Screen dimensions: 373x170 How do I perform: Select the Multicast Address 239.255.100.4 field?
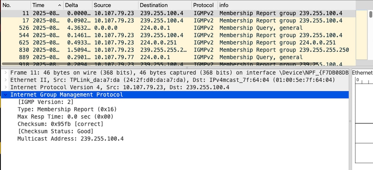[70, 139]
